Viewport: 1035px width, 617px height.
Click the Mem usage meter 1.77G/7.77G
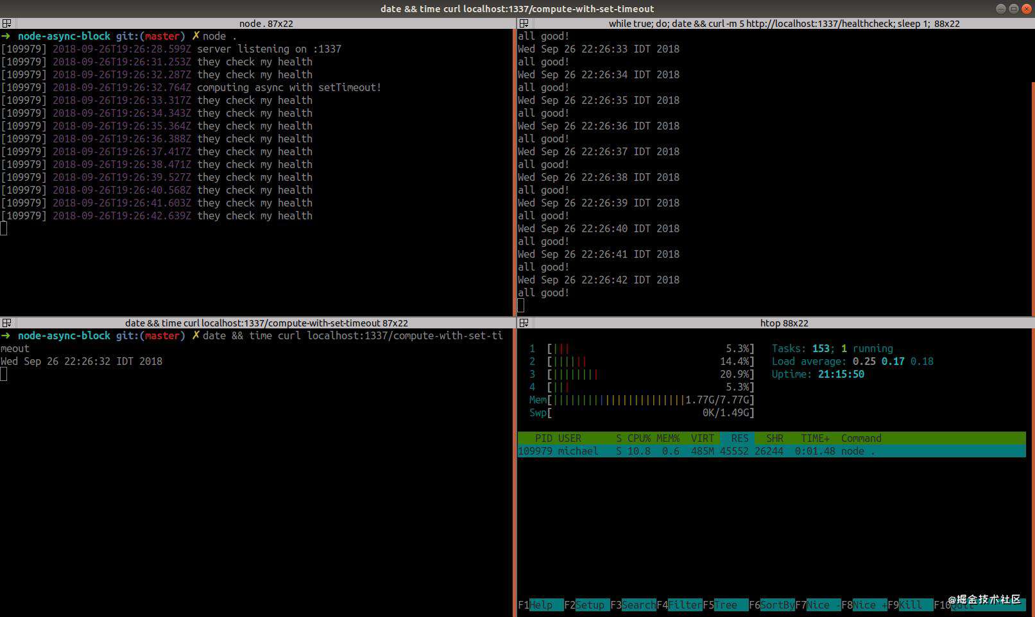(642, 400)
